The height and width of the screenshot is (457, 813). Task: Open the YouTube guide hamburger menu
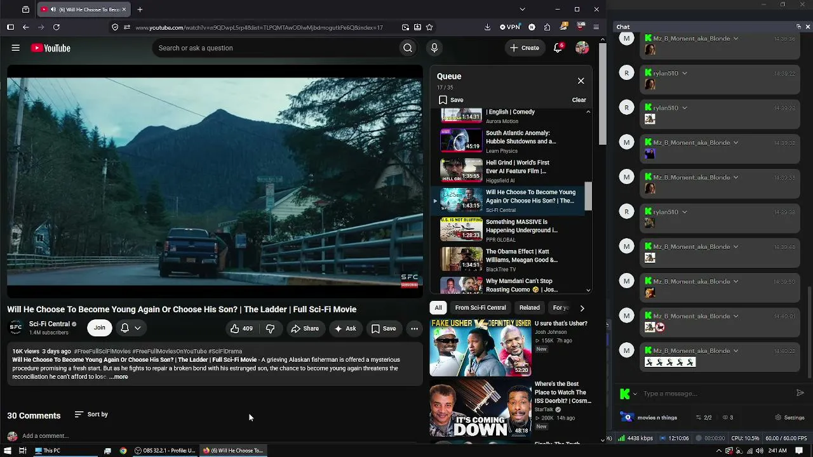pos(16,48)
